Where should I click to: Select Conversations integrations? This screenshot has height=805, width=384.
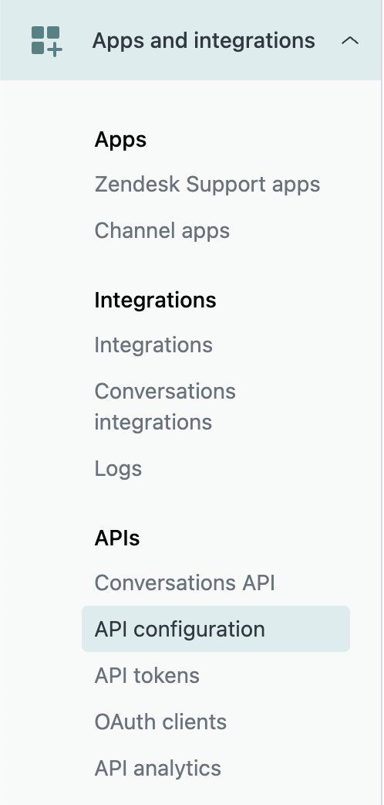(x=165, y=406)
